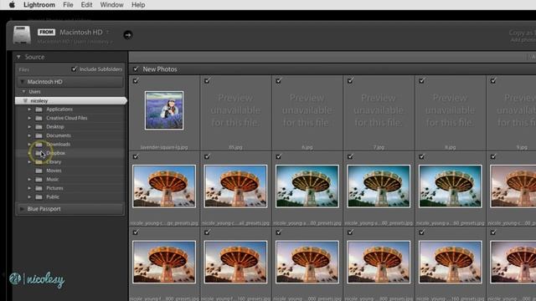Select the 05.jpg preview unavailable cell
The width and height of the screenshot is (536, 301).
point(235,113)
